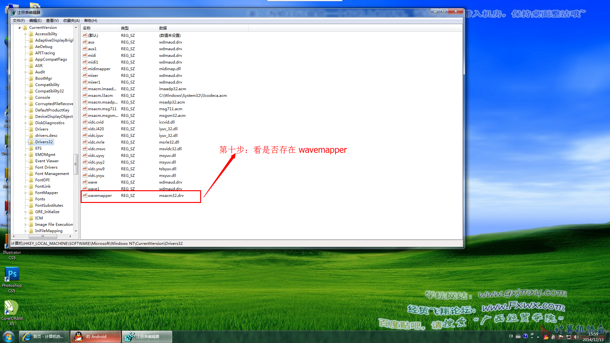
Task: Select the drivers.desc tree key
Action: tap(46, 136)
